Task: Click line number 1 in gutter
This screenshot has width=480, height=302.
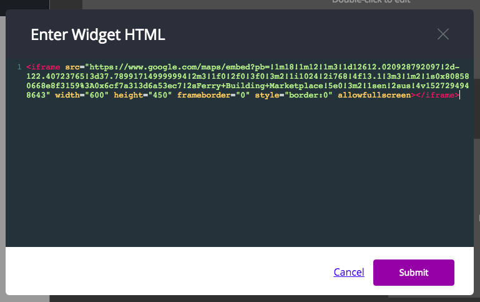Action: tap(19, 67)
